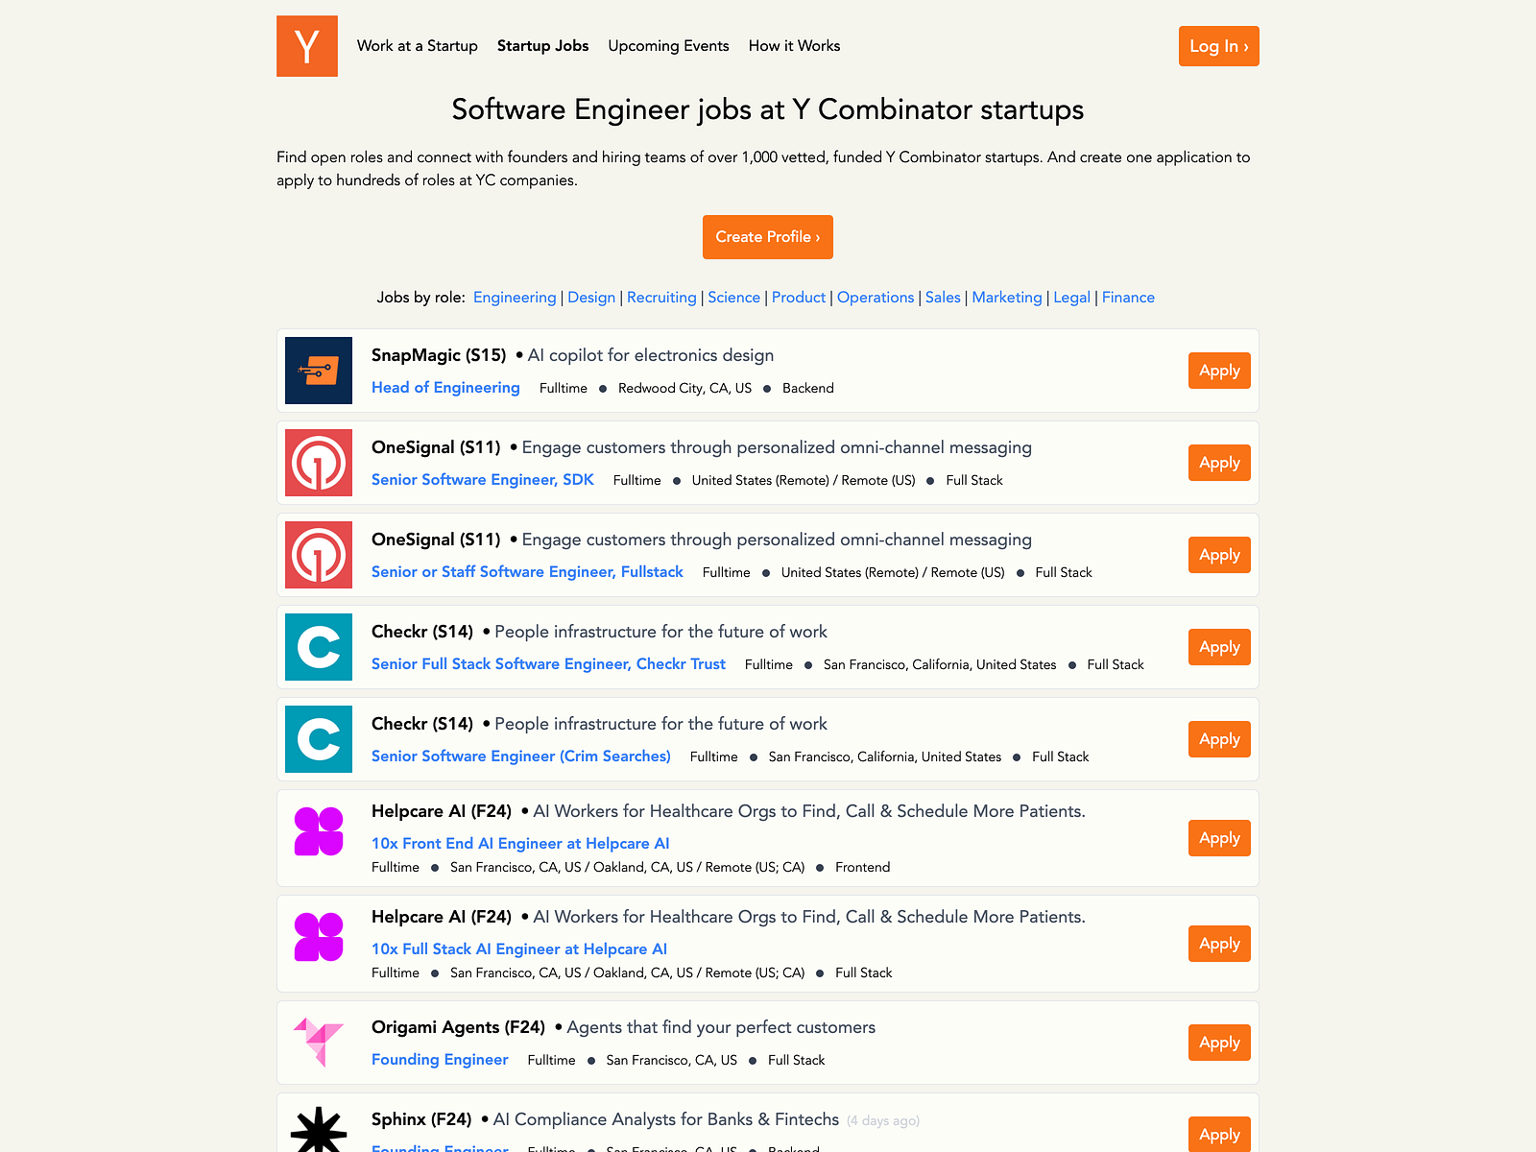Click the second Checkr logo icon
Viewport: 1536px width, 1152px height.
tap(318, 739)
